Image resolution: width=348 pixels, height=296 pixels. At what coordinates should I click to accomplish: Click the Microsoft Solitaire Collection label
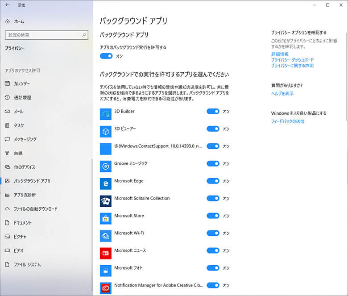coord(142,198)
